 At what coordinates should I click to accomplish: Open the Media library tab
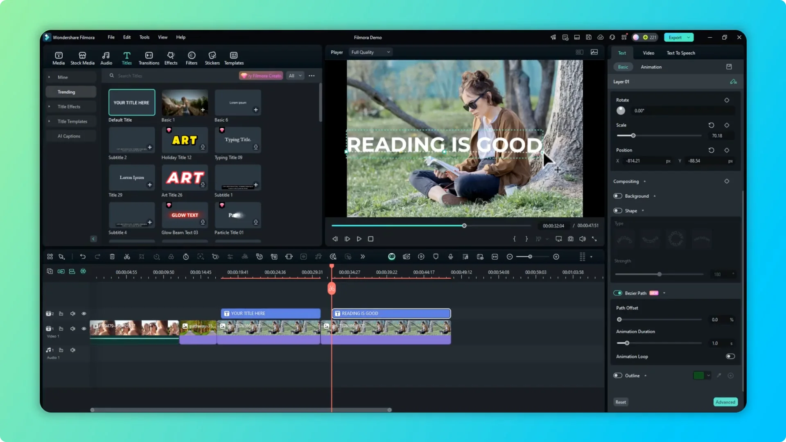[59, 58]
